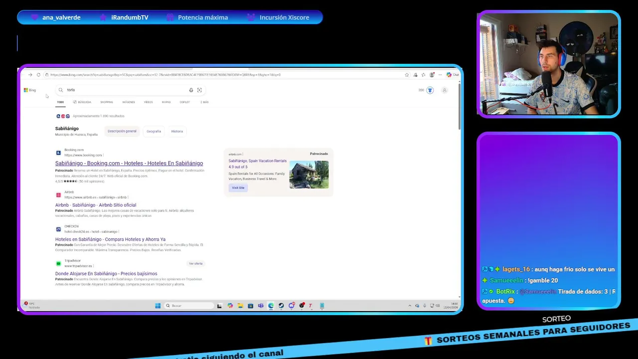Click the BotRix username in chat
This screenshot has height=359, width=638.
click(x=505, y=292)
